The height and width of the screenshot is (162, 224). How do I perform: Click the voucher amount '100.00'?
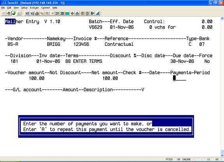coord(37,78)
